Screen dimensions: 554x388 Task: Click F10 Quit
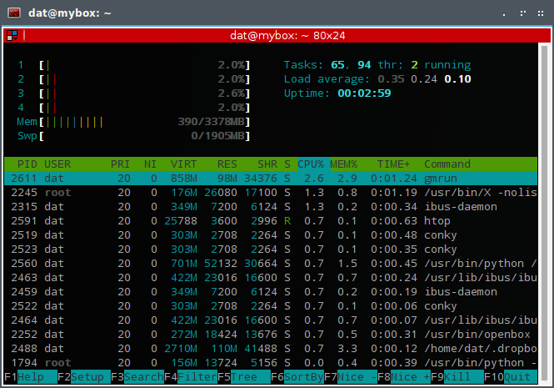(511, 377)
